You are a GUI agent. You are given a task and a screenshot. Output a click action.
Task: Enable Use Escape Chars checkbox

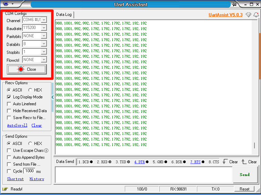point(9,150)
